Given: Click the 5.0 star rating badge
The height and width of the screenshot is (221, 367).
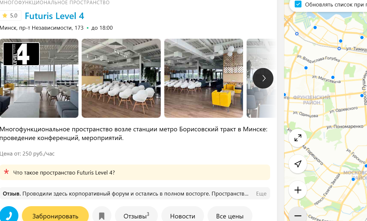Looking at the screenshot, I should coord(11,16).
